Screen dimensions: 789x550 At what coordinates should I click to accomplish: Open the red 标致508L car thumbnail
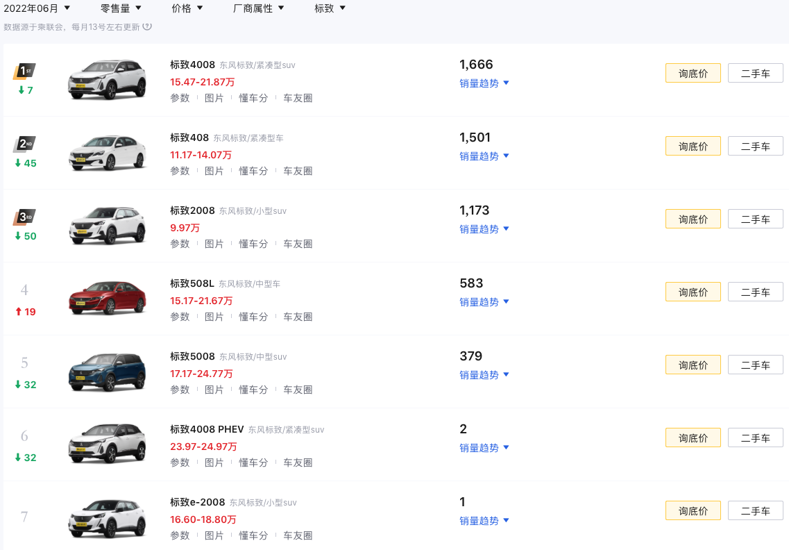pyautogui.click(x=107, y=298)
